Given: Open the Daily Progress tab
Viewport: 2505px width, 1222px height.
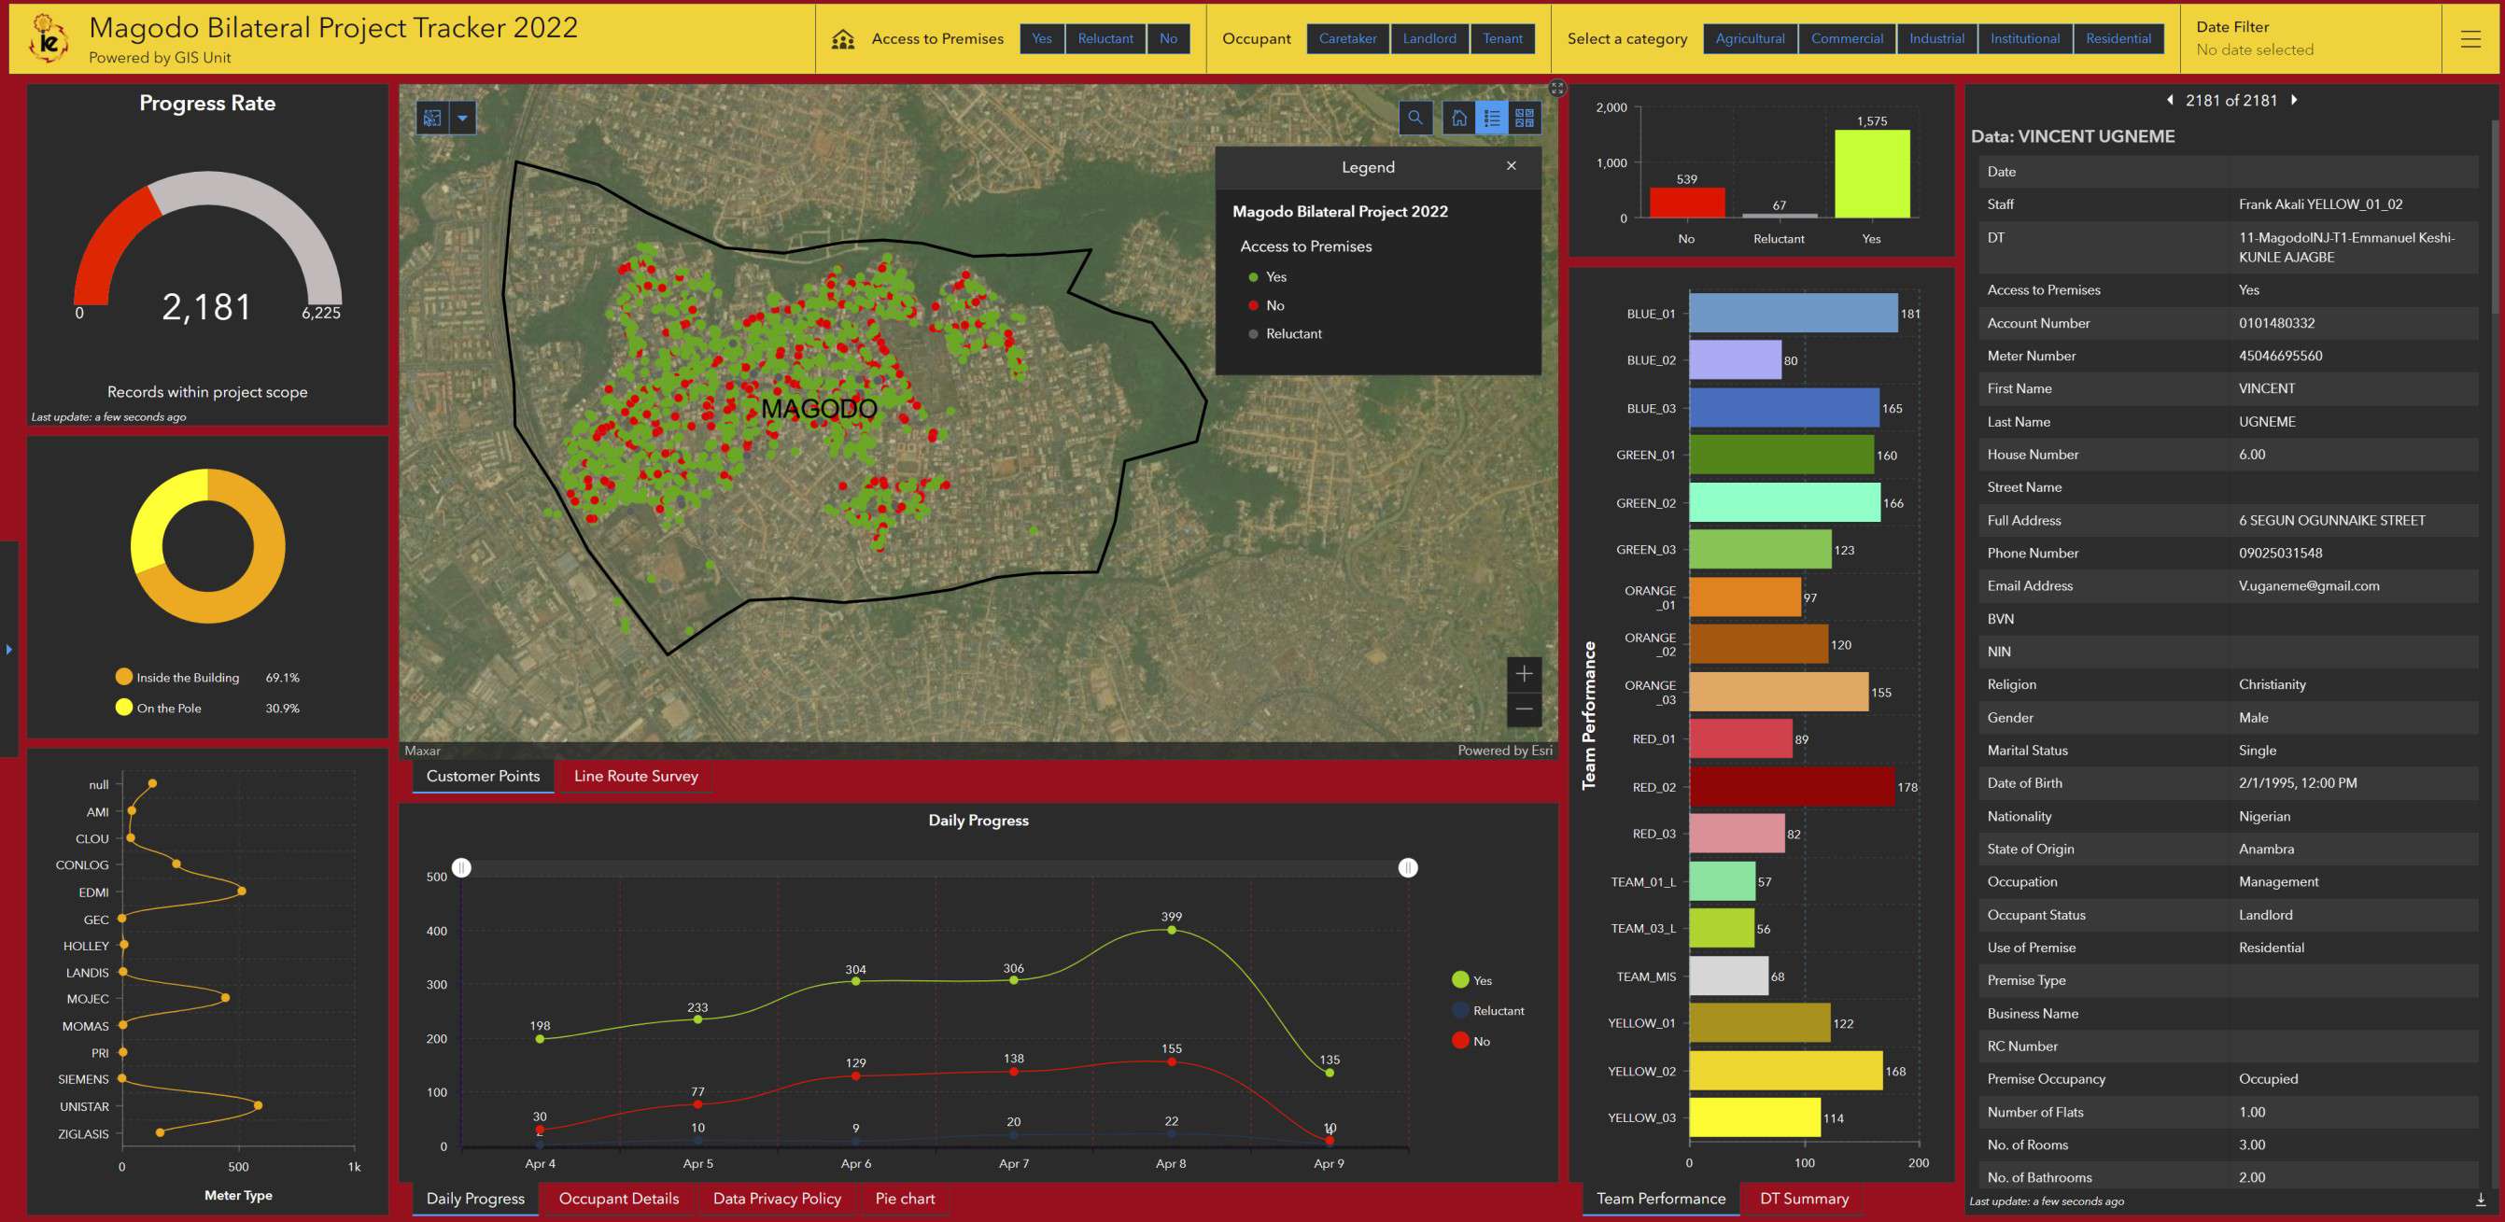Looking at the screenshot, I should pyautogui.click(x=475, y=1199).
